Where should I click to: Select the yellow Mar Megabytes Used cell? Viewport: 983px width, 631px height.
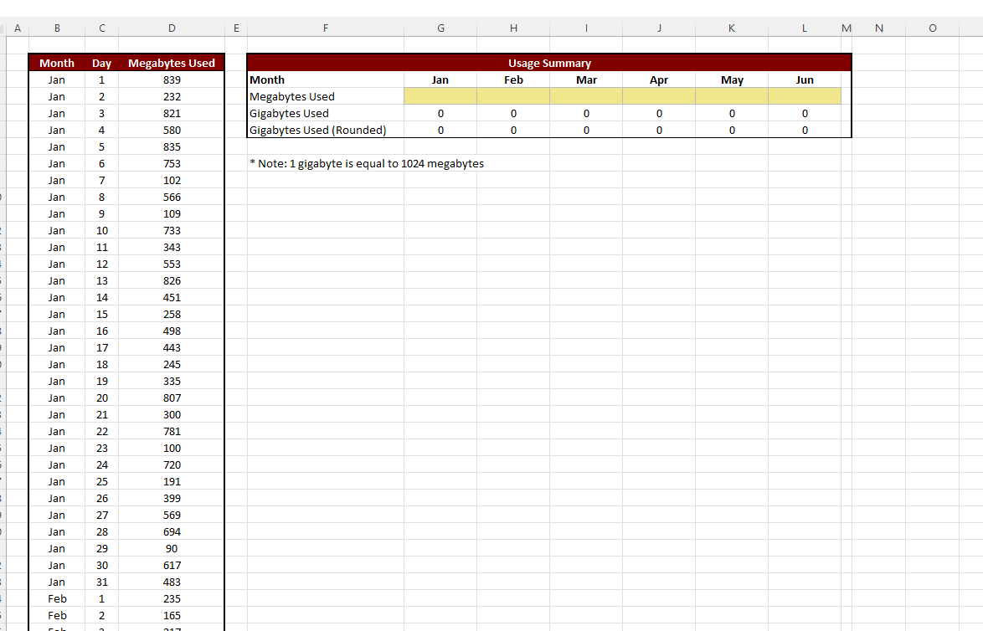tap(586, 96)
